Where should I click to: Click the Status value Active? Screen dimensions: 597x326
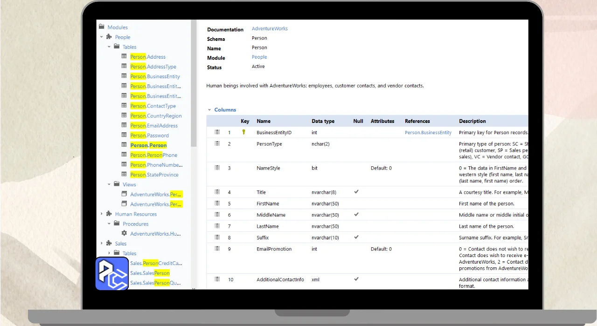pos(258,67)
